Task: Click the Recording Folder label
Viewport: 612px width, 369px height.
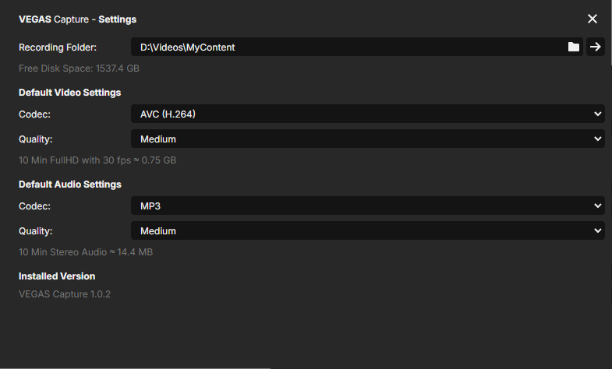Action: [x=57, y=47]
